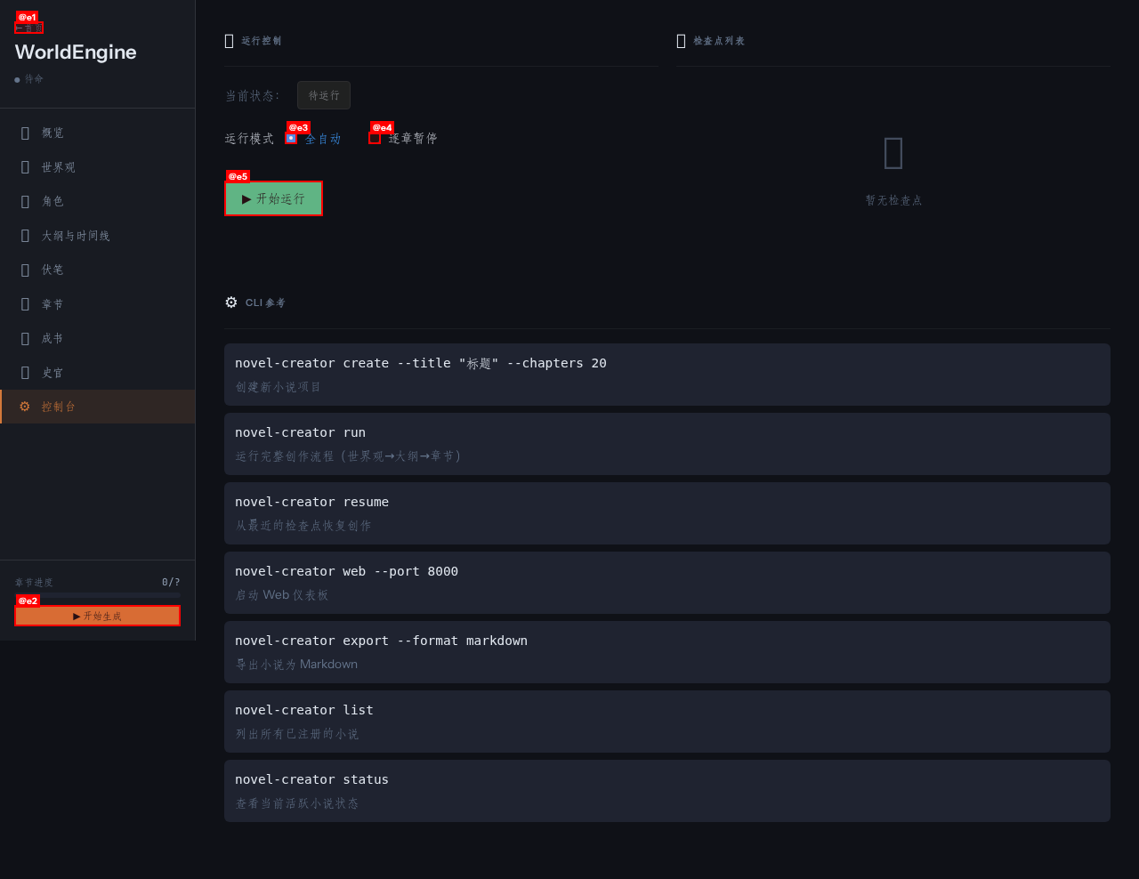
Task: Go to the 成书 page
Action: coord(98,338)
